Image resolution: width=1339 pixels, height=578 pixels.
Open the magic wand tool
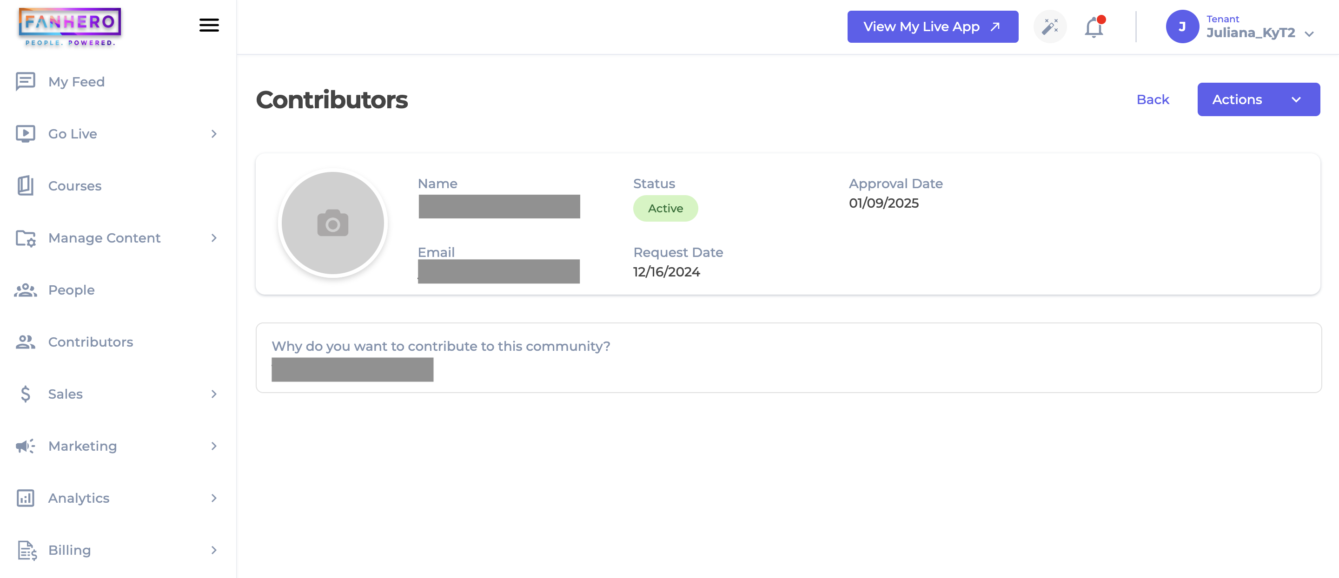coord(1050,26)
